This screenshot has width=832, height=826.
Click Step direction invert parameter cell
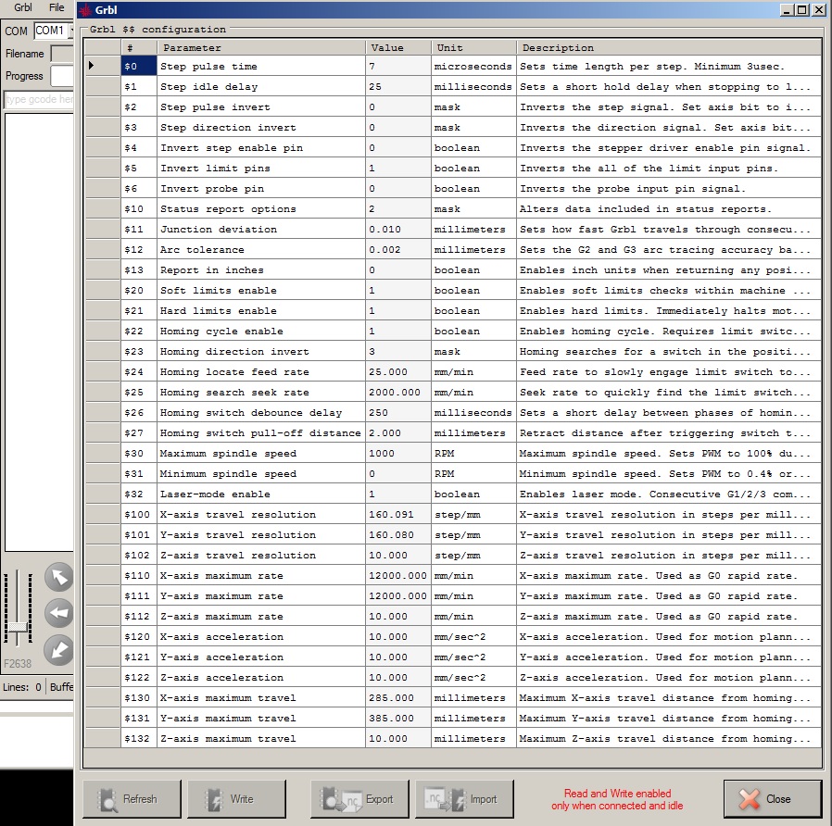261,127
